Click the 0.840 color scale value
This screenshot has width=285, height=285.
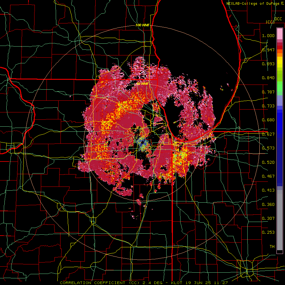tap(268, 78)
